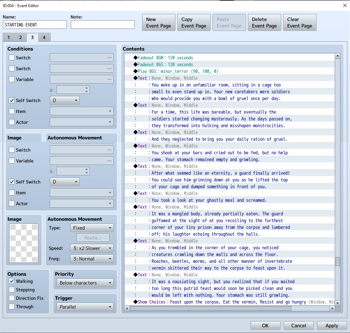This screenshot has width=350, height=333.
Task: Disable the Walking option
Action: click(12, 281)
